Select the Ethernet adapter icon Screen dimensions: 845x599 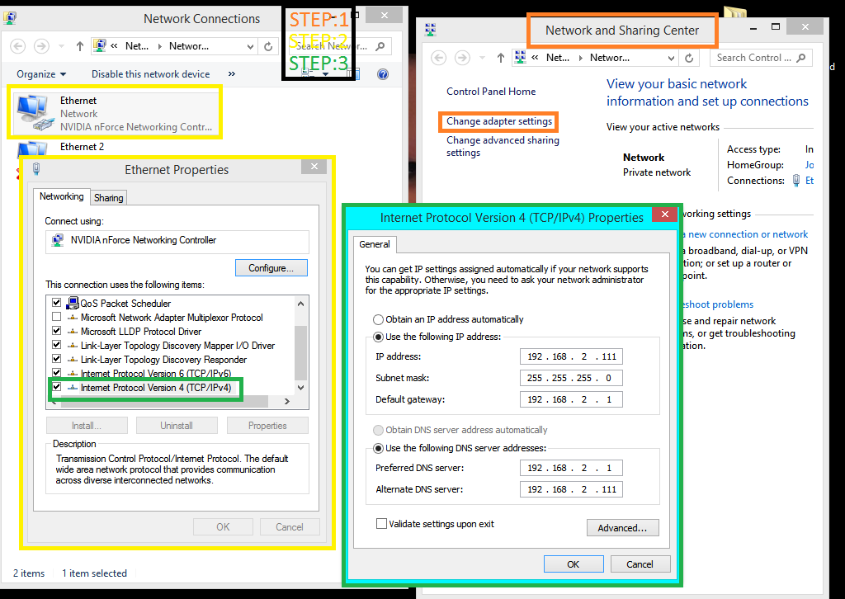(36, 113)
